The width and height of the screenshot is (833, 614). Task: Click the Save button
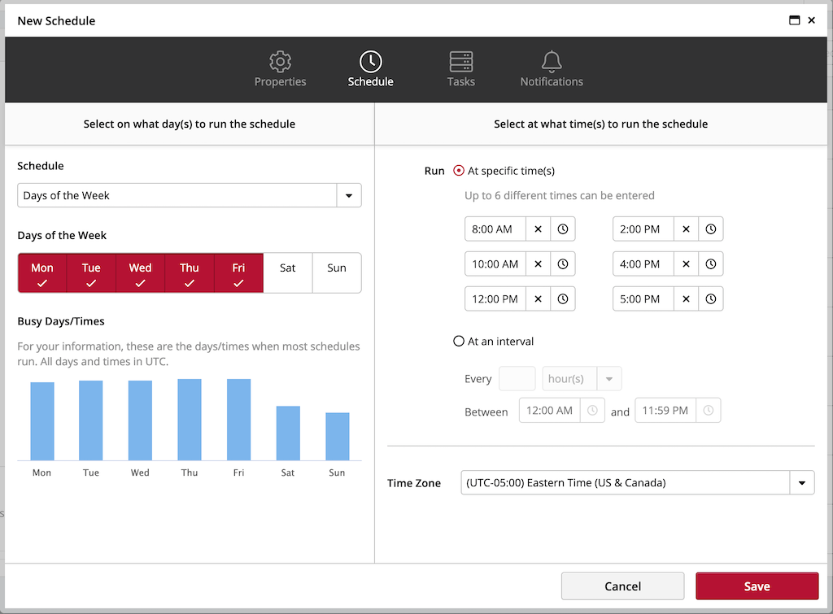[x=757, y=586]
